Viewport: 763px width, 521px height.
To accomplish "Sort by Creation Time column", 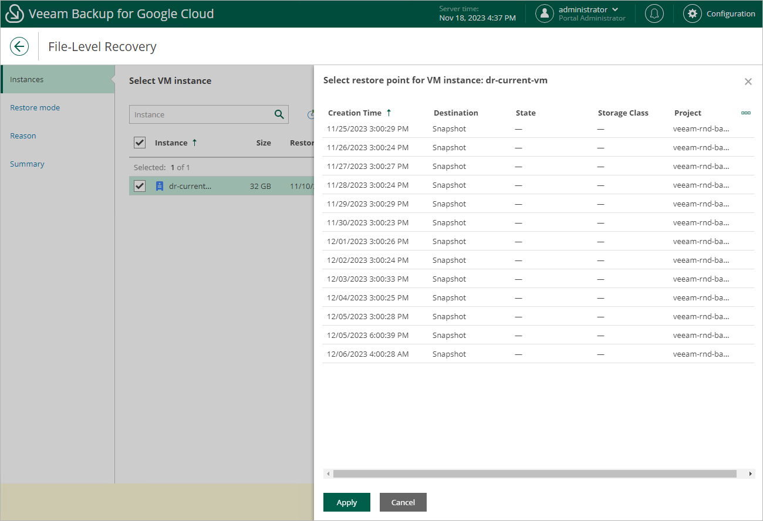I will click(359, 113).
